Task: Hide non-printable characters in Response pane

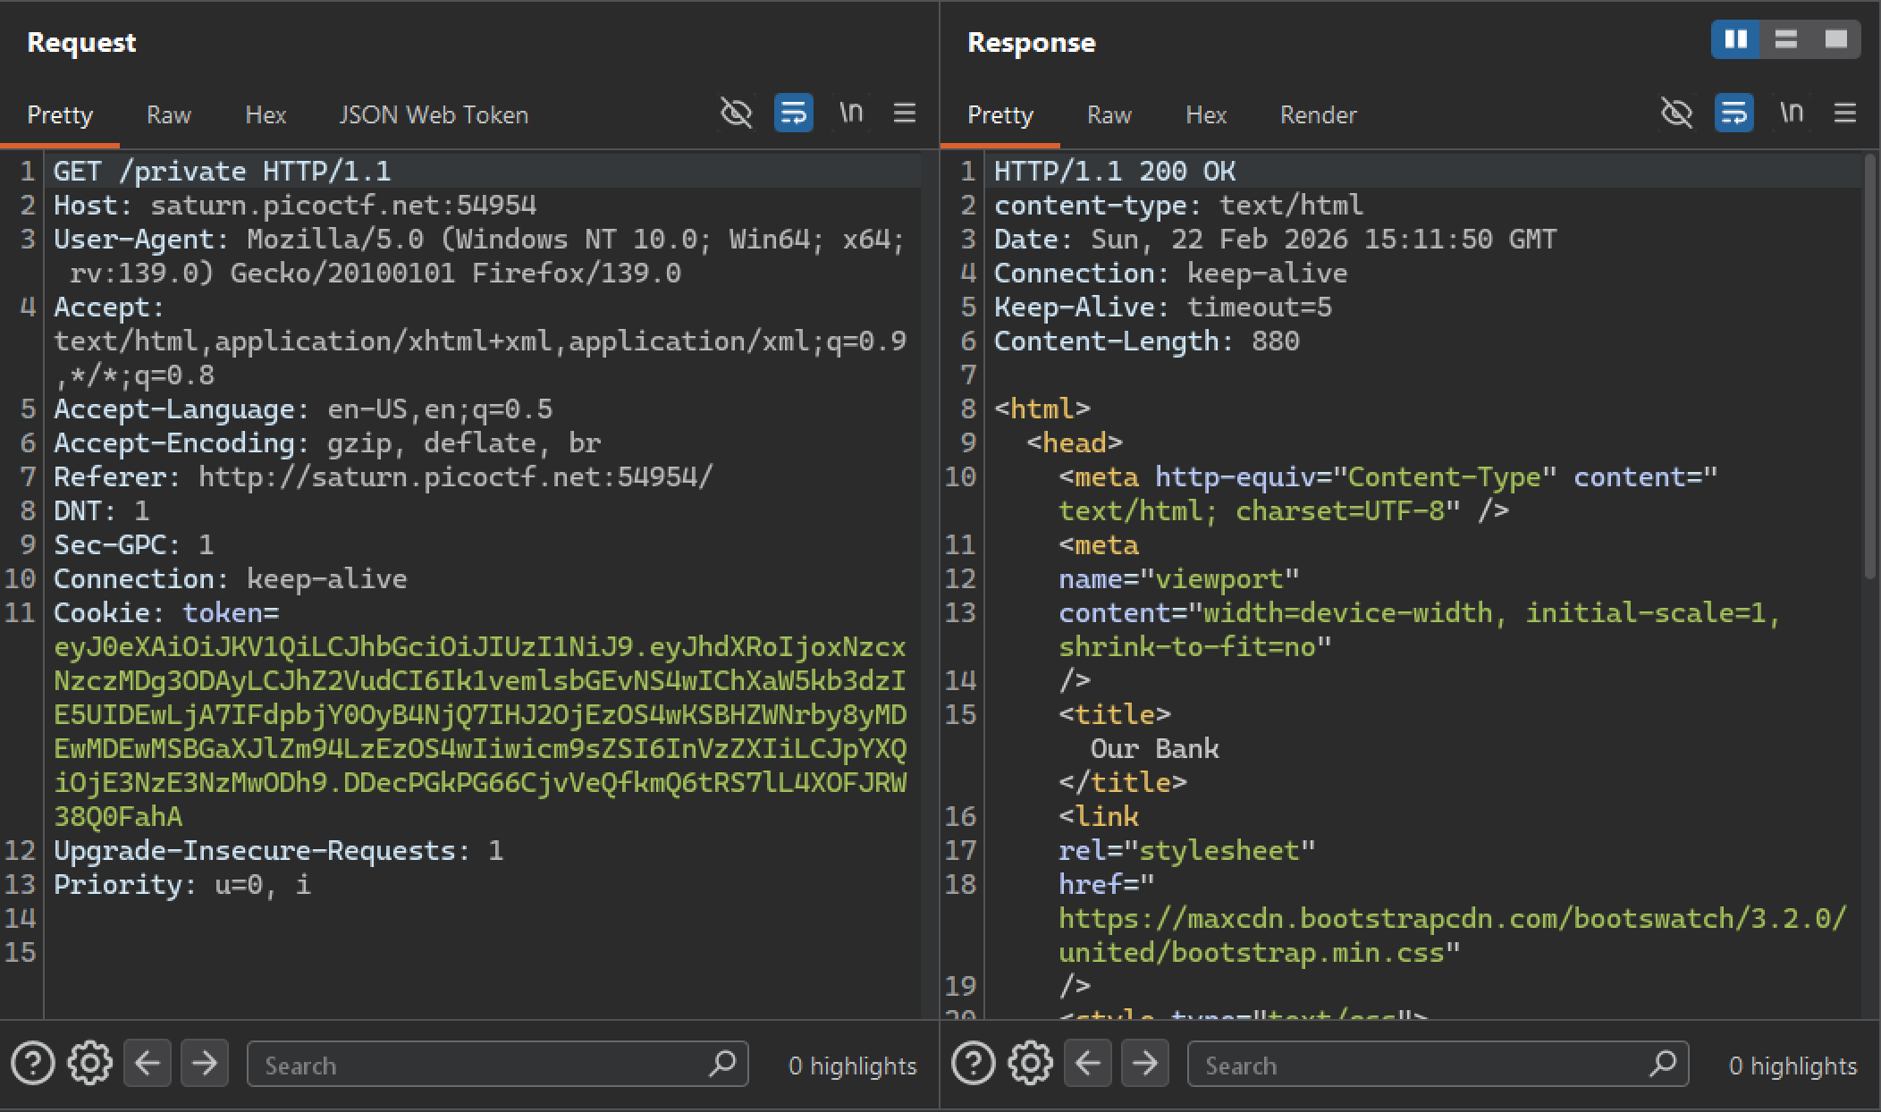Action: pyautogui.click(x=1676, y=114)
